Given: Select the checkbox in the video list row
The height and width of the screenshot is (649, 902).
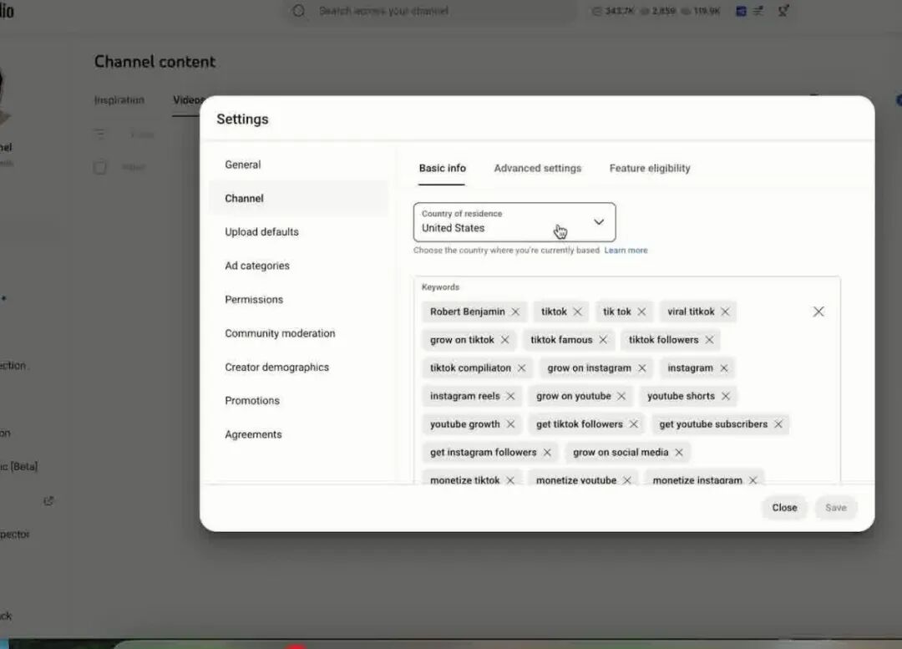Looking at the screenshot, I should (x=100, y=166).
